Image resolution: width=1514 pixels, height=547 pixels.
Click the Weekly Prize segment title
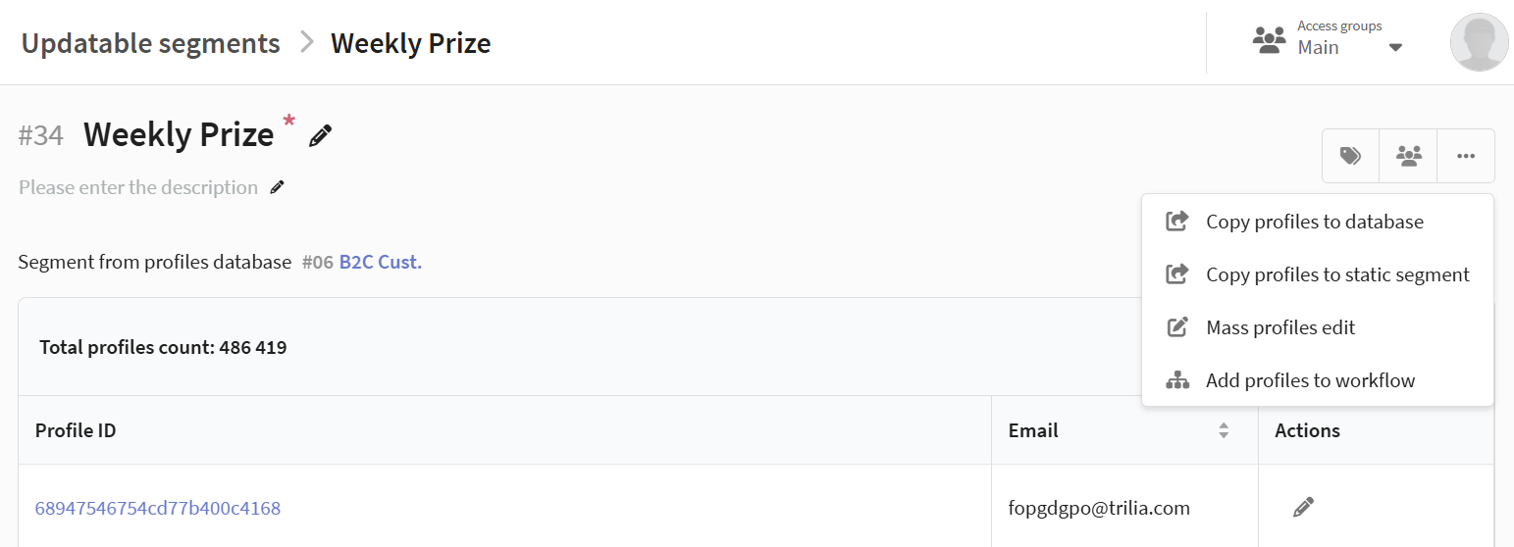pyautogui.click(x=179, y=134)
